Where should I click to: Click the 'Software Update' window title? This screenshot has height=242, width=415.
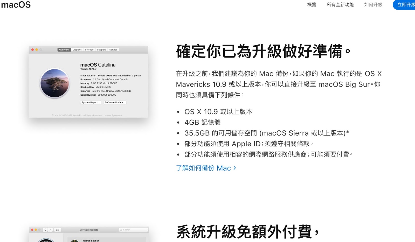pos(89,230)
